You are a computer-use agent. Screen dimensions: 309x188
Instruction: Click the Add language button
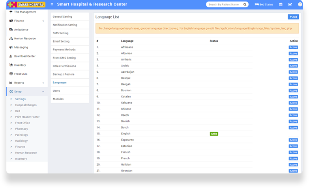point(293,17)
